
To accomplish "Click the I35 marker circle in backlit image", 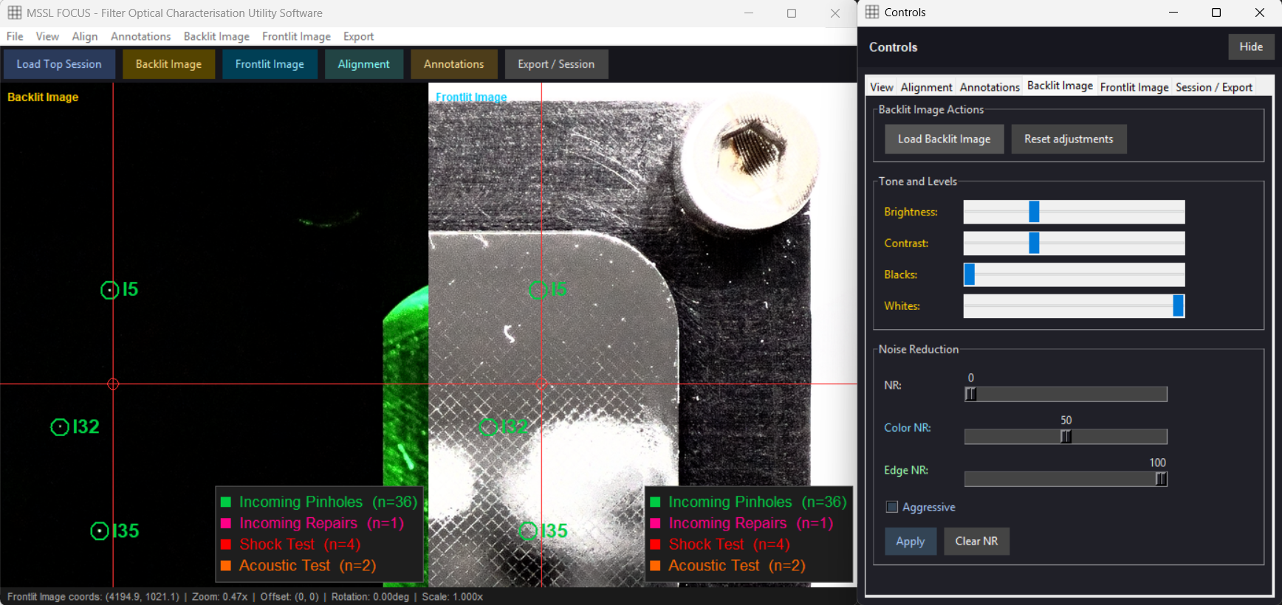I will 100,531.
